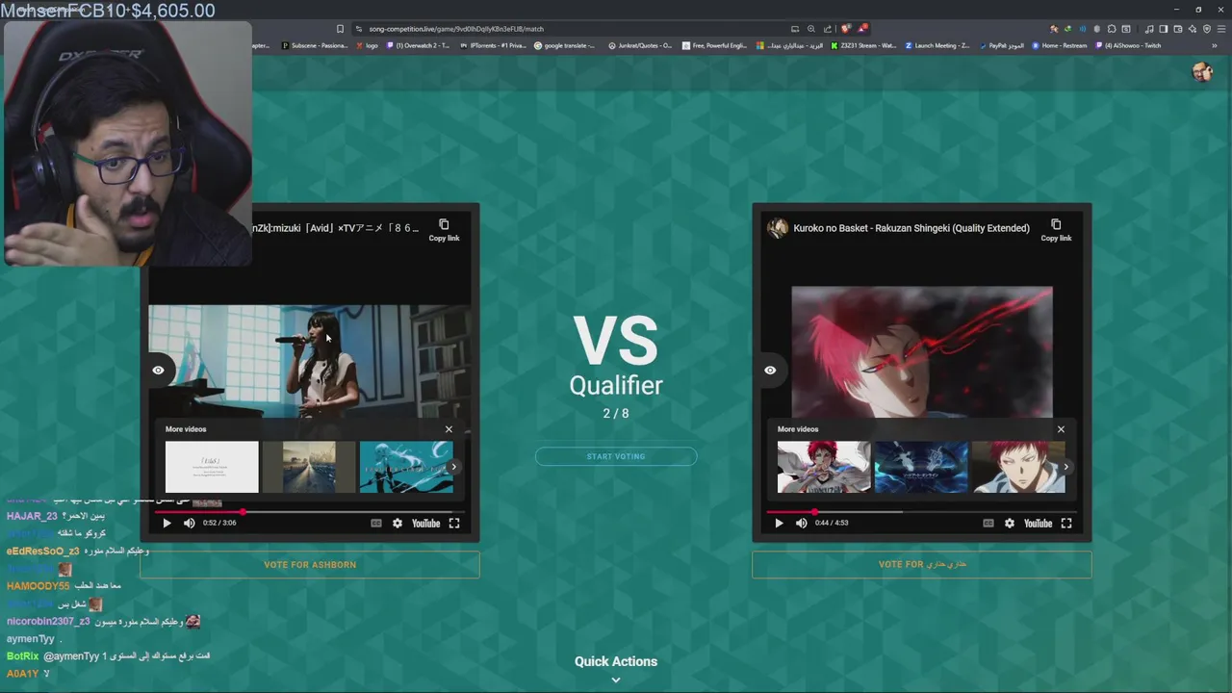The image size is (1232, 693).
Task: Click Brave shields icon in address bar
Action: pos(846,29)
